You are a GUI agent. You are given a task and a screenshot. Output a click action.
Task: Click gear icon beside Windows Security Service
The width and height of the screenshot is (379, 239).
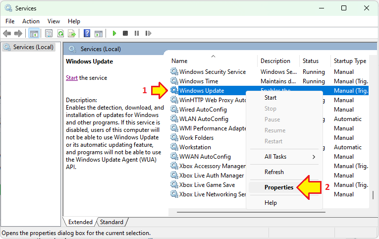[174, 71]
